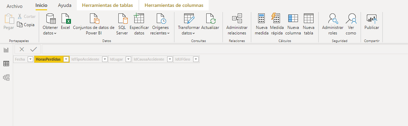408x126 pixels.
Task: Click the Cortar scissors button
Action: [27, 16]
